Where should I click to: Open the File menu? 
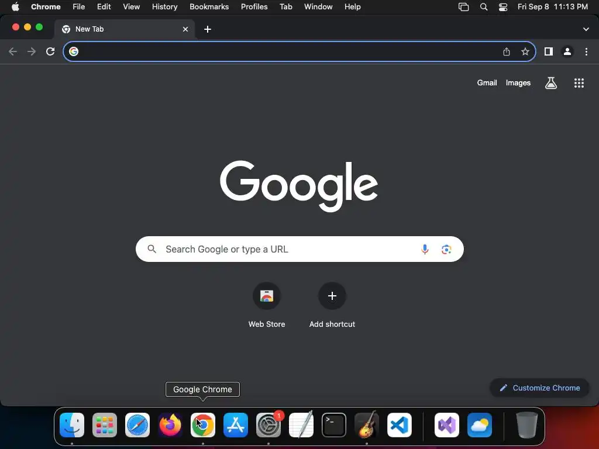[79, 7]
